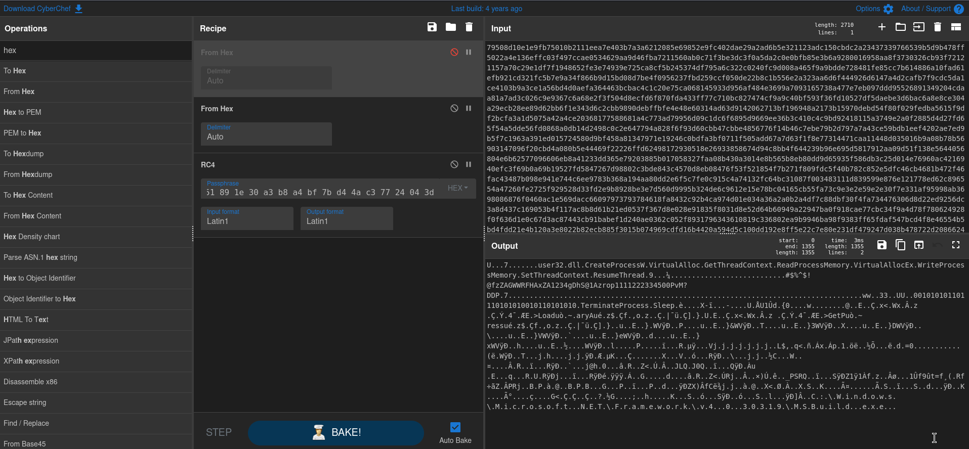Image resolution: width=969 pixels, height=449 pixels.
Task: Open the RC4 Input format dropdown
Action: pyautogui.click(x=247, y=218)
